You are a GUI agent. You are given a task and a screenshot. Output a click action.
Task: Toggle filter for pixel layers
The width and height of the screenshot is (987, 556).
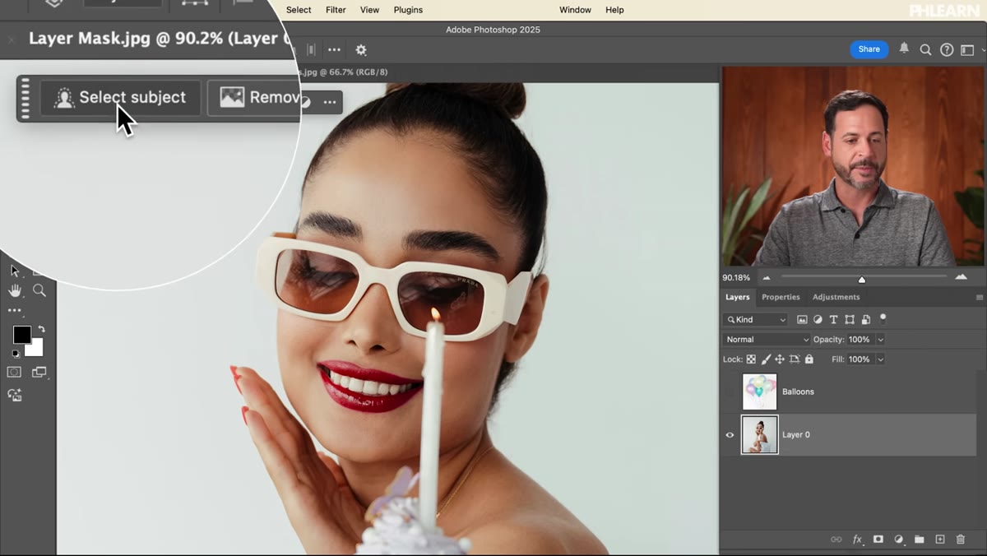click(802, 319)
